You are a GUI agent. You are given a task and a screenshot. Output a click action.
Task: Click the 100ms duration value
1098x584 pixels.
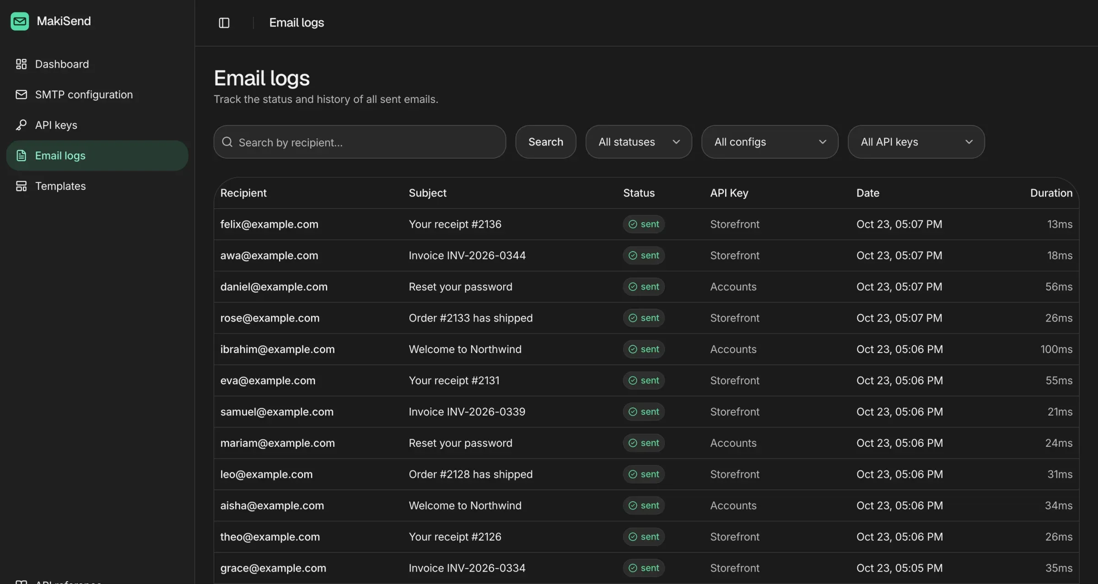click(x=1056, y=349)
